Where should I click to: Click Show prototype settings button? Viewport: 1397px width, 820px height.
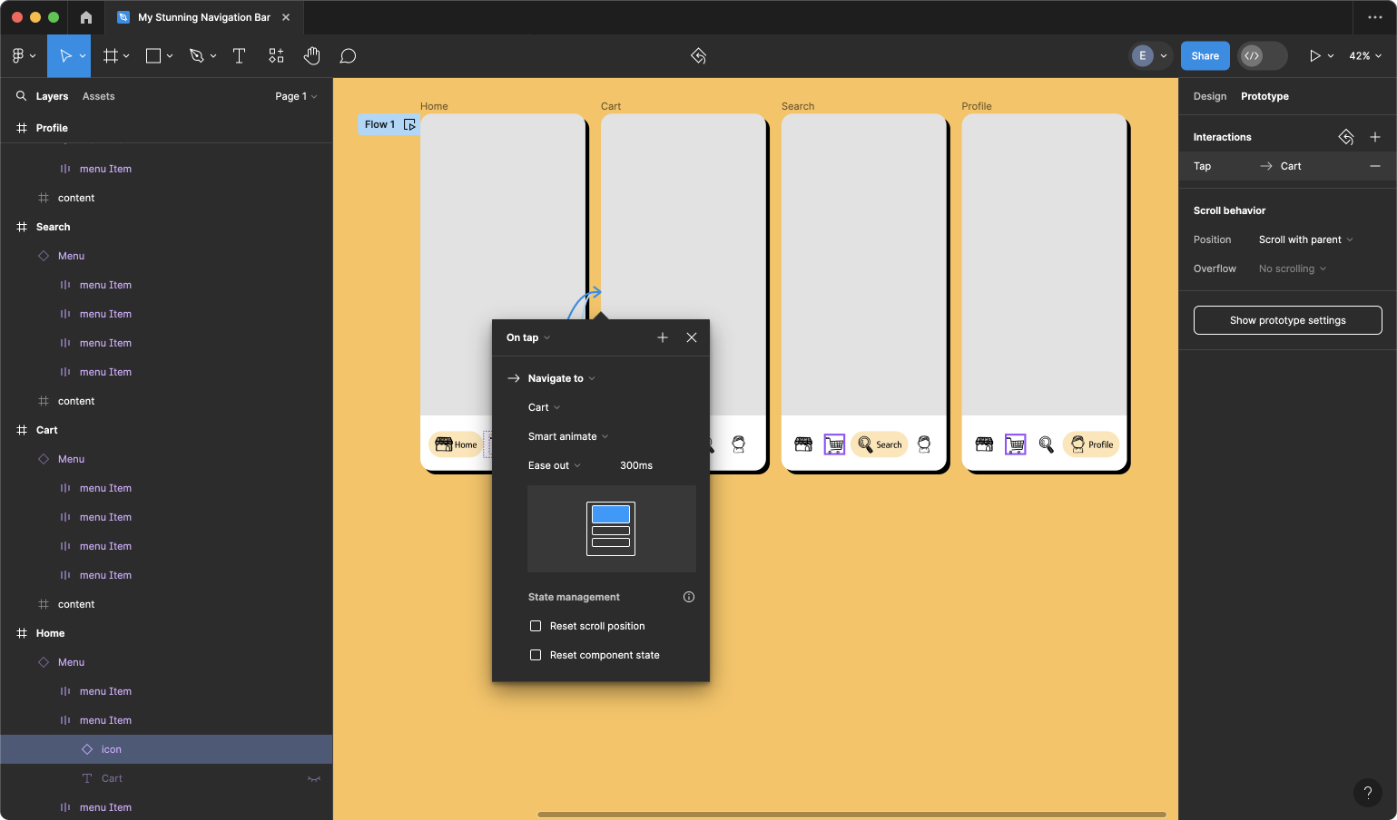tap(1287, 320)
